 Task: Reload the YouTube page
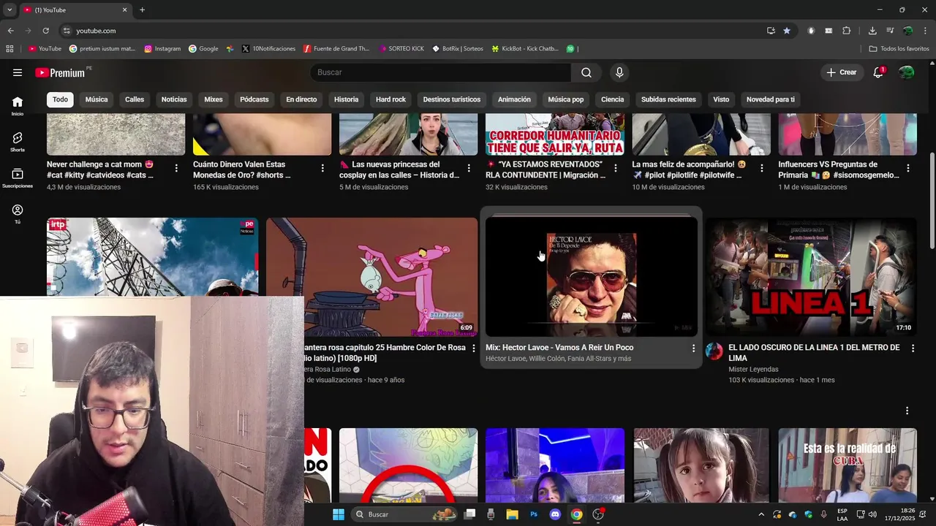coord(45,31)
